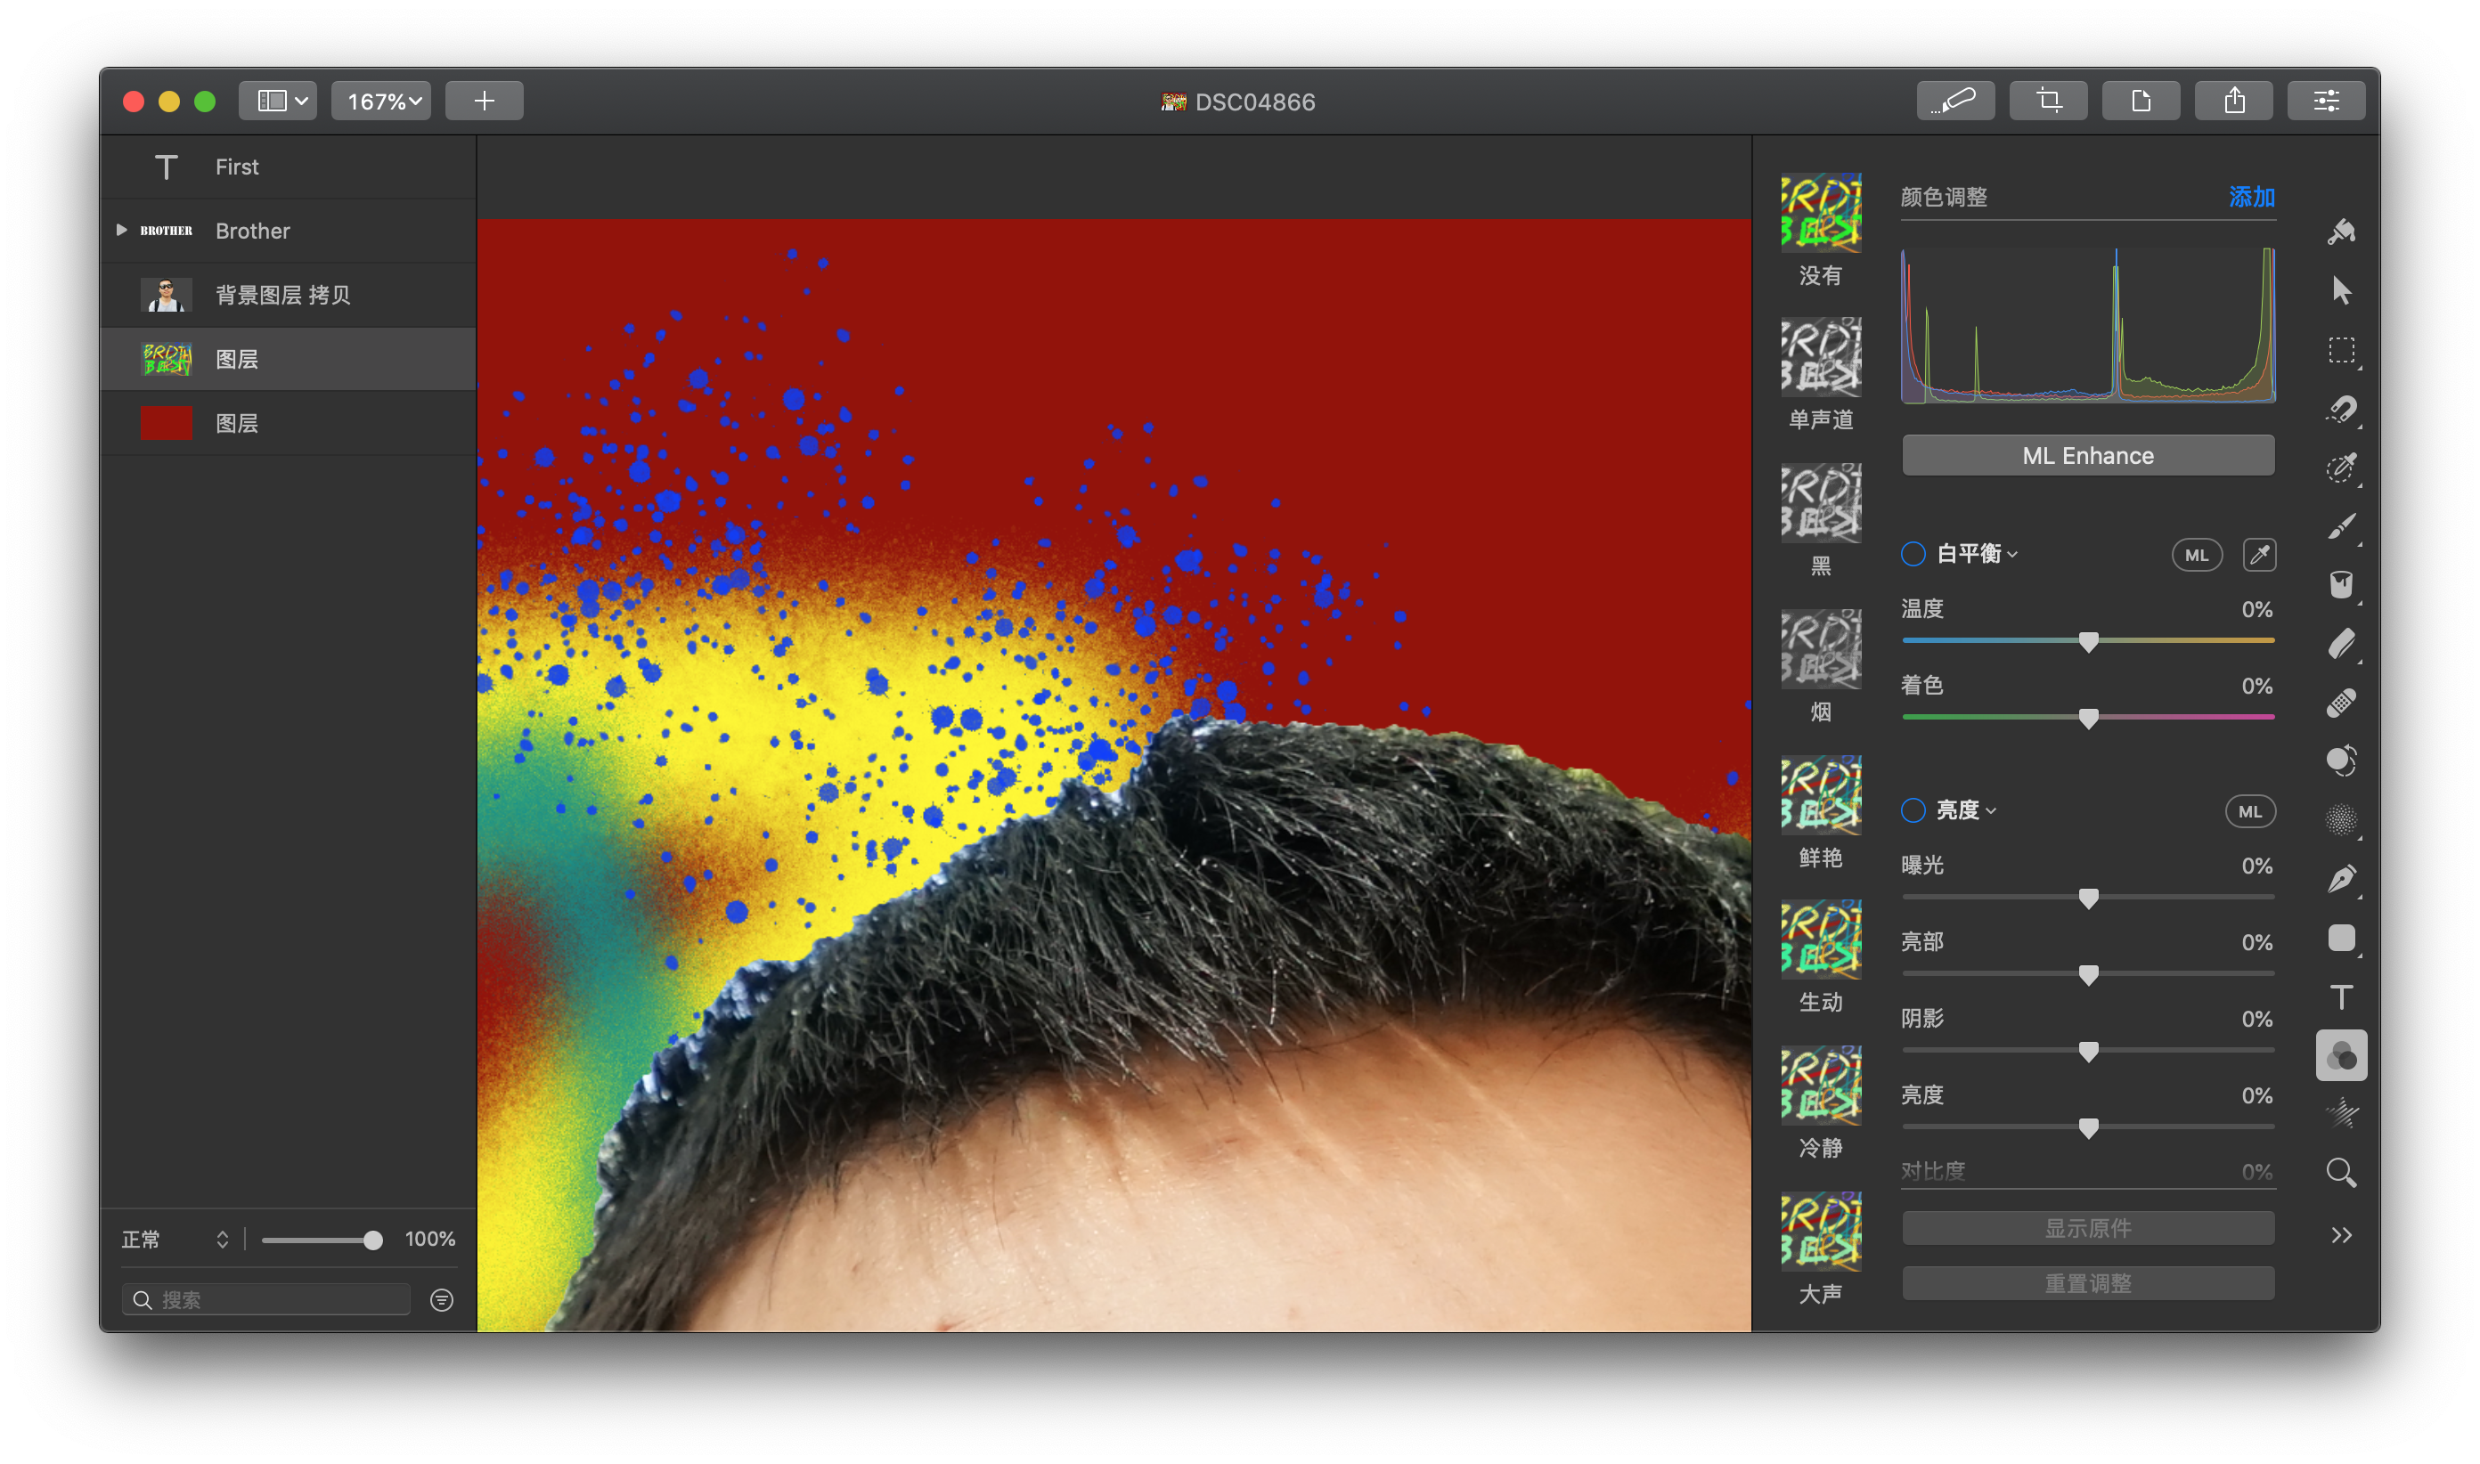Select the Type tool in the toolbar
The image size is (2480, 1464).
click(x=2341, y=997)
